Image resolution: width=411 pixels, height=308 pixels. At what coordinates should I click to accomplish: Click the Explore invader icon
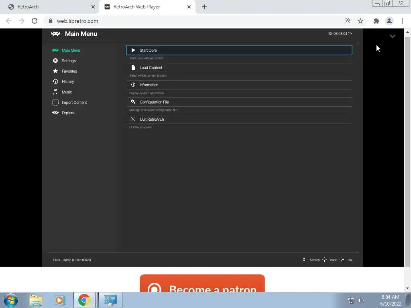click(55, 113)
